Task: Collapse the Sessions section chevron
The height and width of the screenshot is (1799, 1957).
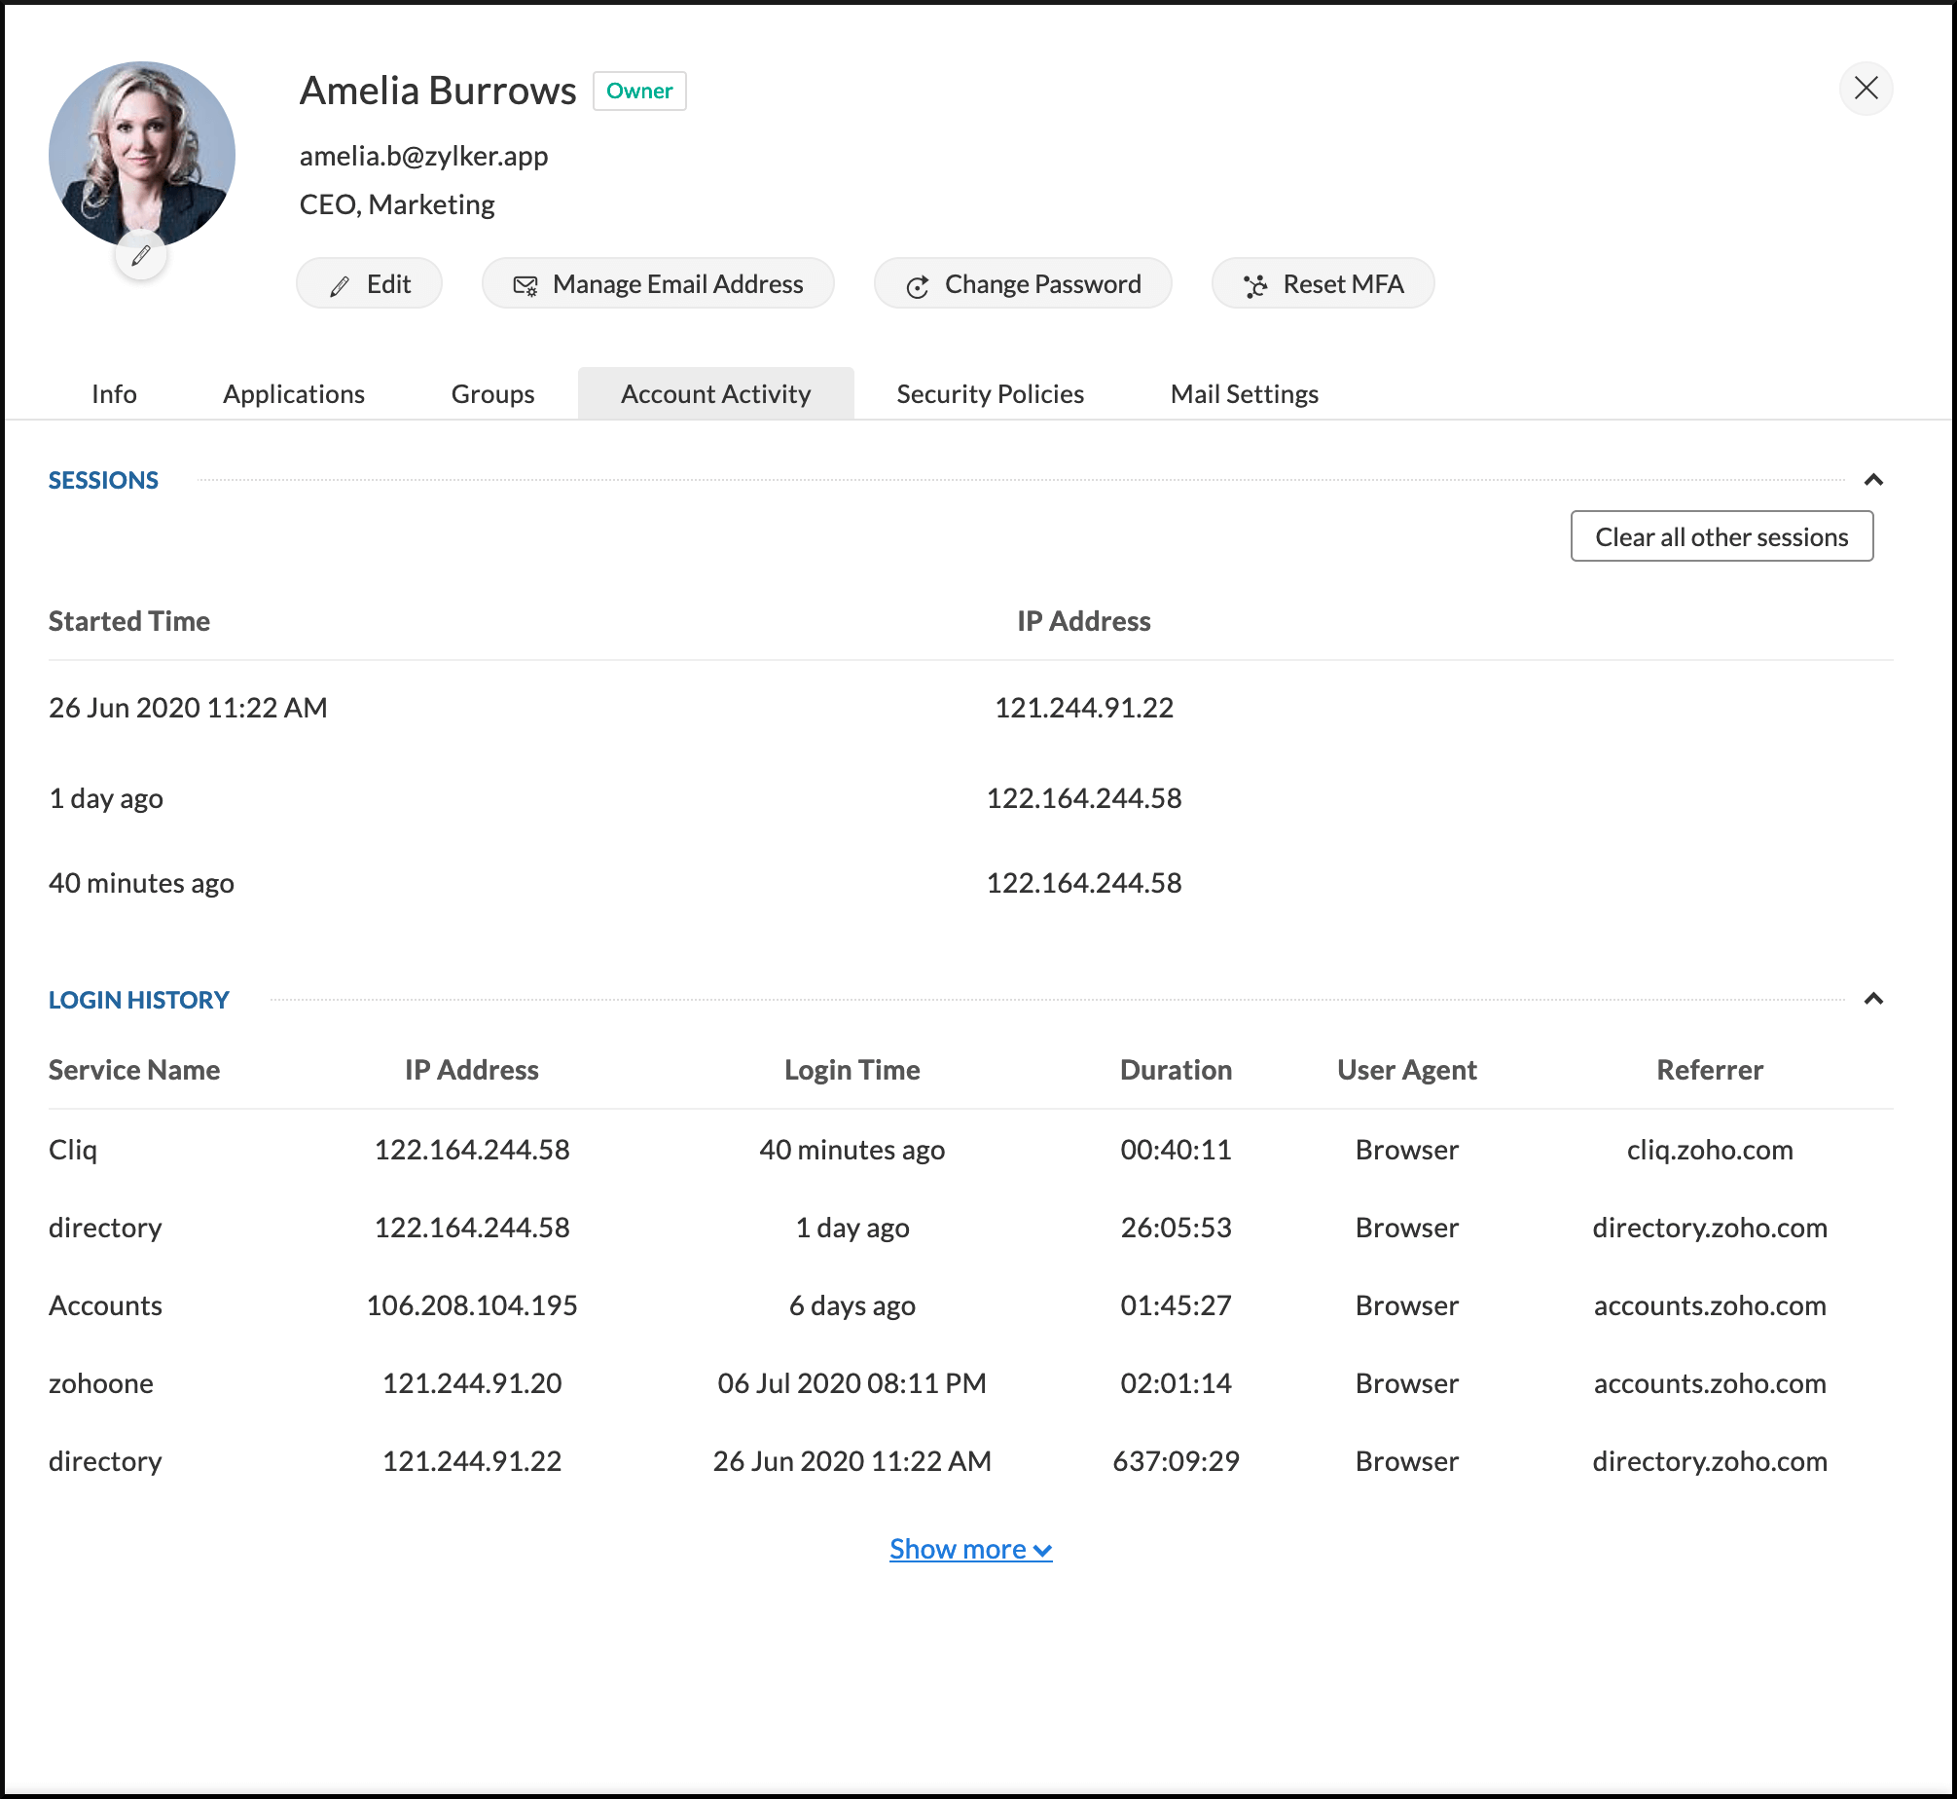Action: coord(1872,480)
